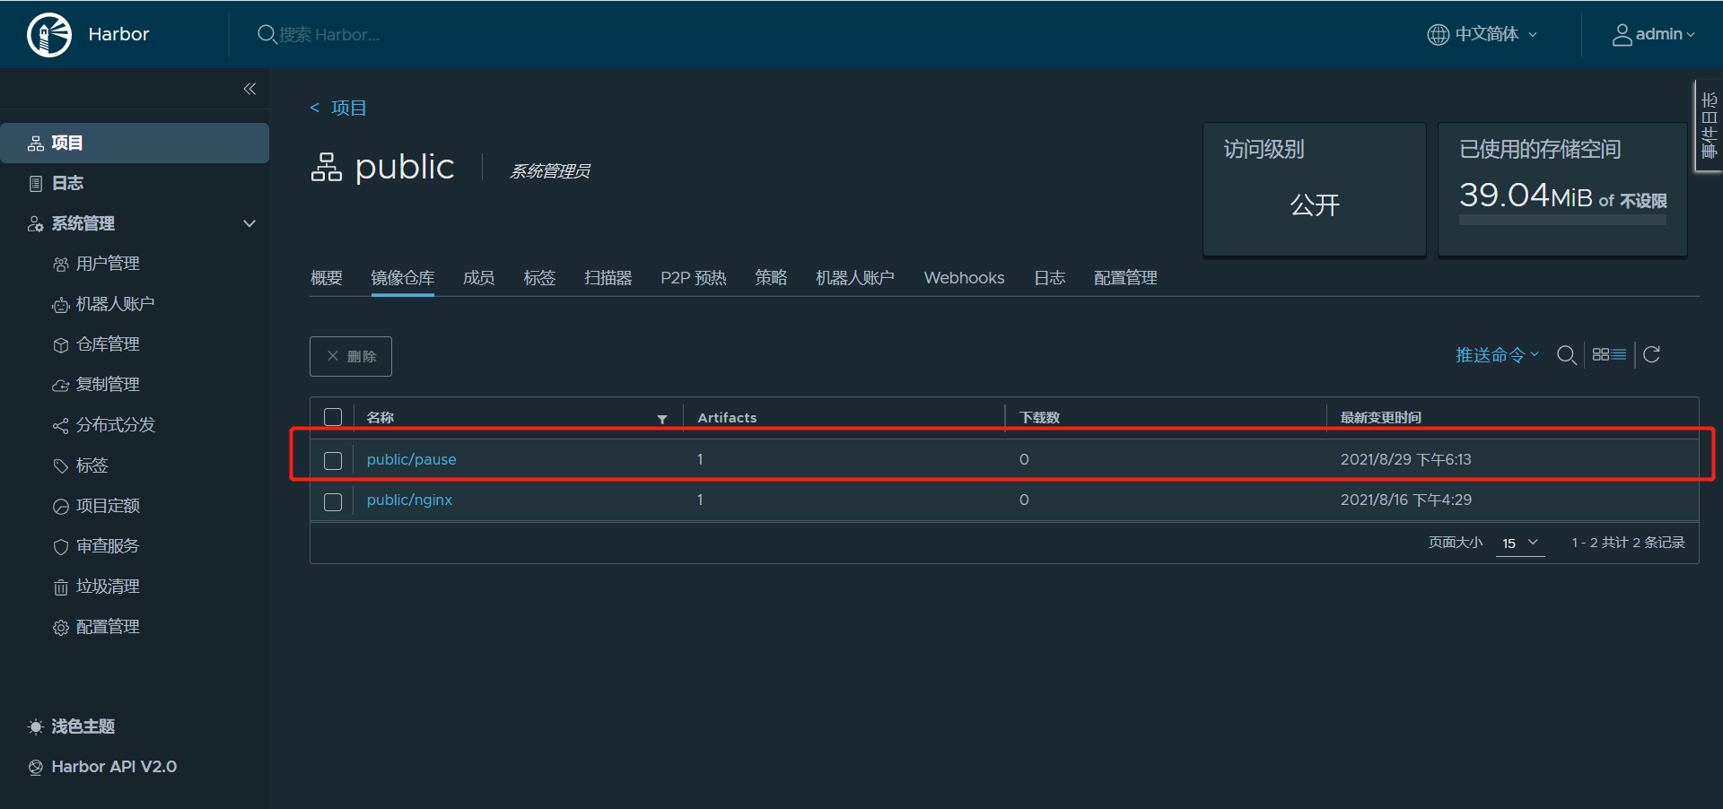This screenshot has width=1723, height=809.
Task: Switch to the 配置管理 tab
Action: coord(1125,278)
